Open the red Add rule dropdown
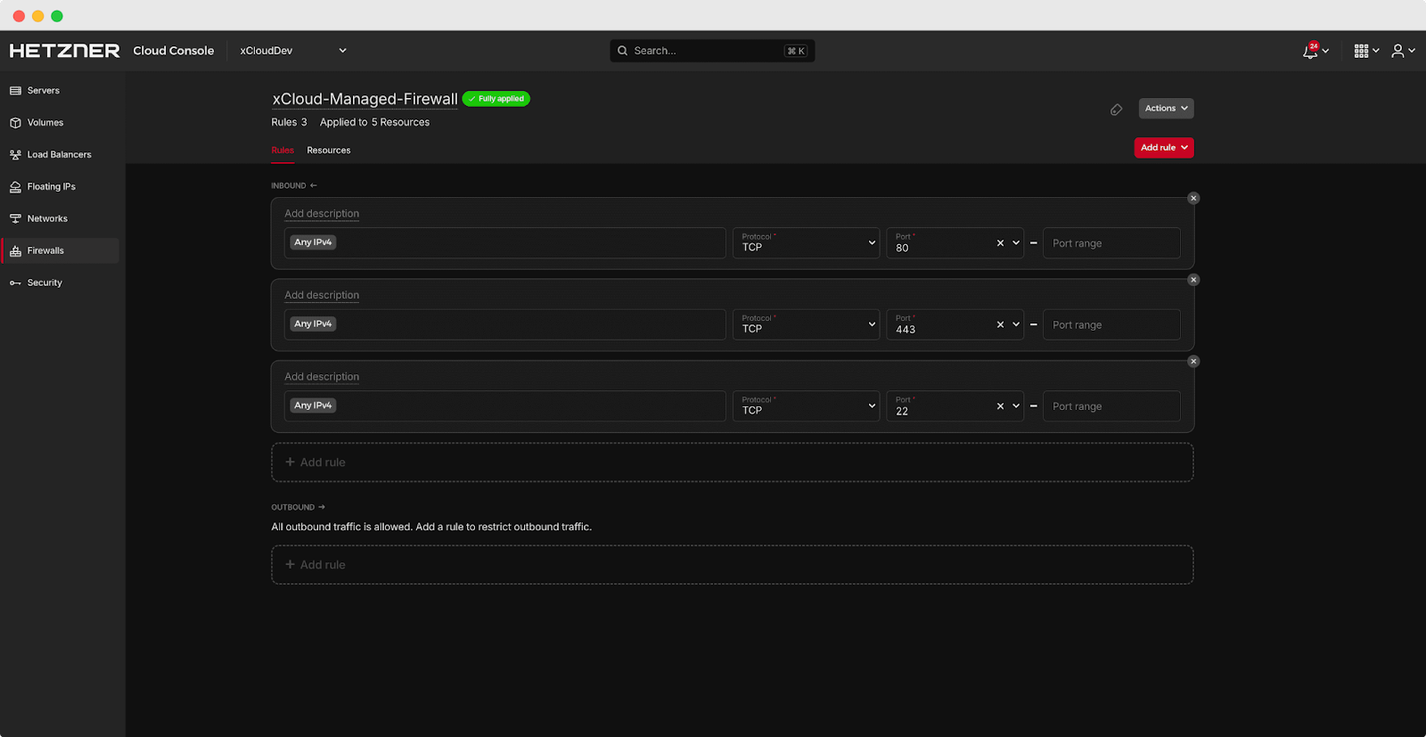Viewport: 1426px width, 737px height. pyautogui.click(x=1164, y=148)
